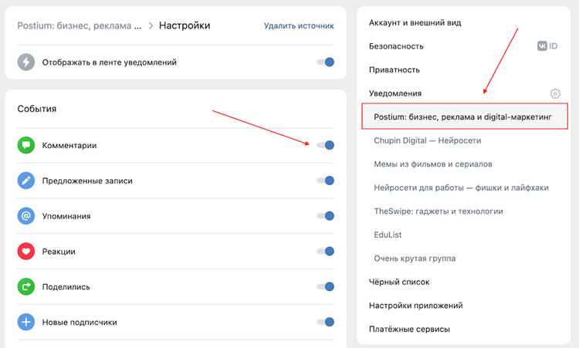579x348 pixels.
Task: Click the Предложенные записи row label
Action: tap(87, 181)
